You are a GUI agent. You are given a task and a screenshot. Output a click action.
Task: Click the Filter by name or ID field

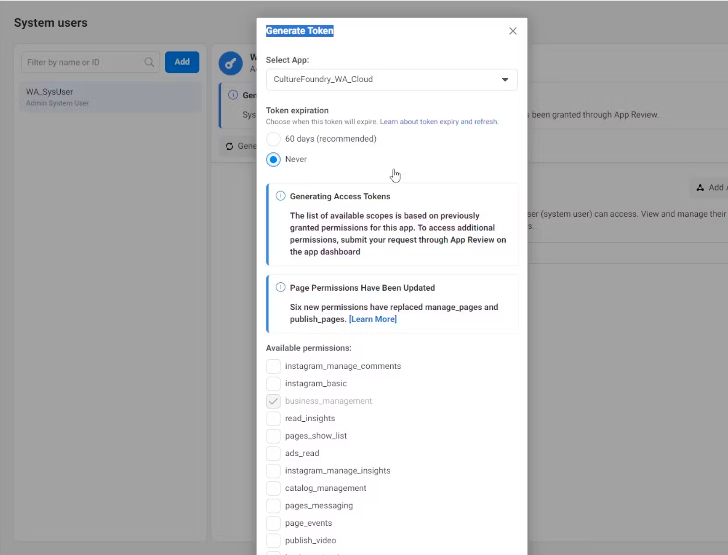click(x=90, y=62)
